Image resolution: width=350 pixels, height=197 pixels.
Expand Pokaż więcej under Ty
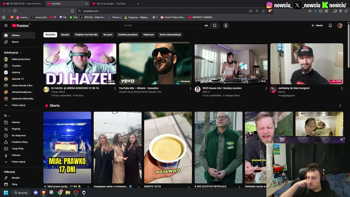point(19,162)
